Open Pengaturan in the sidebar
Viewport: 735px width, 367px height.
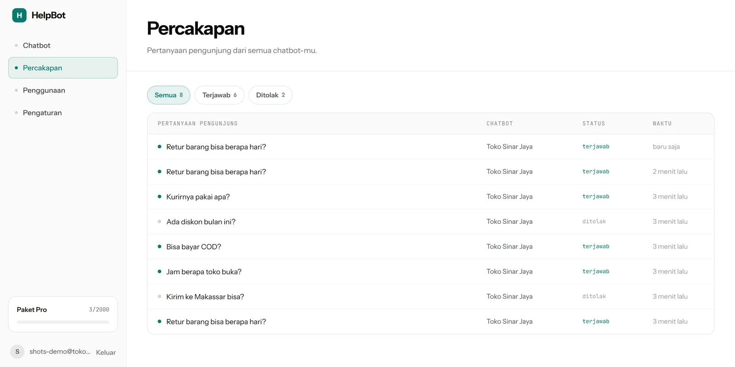point(63,113)
